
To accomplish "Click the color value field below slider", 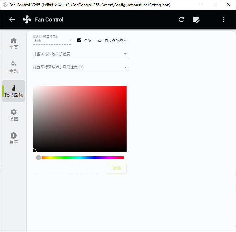I will click(67, 171).
